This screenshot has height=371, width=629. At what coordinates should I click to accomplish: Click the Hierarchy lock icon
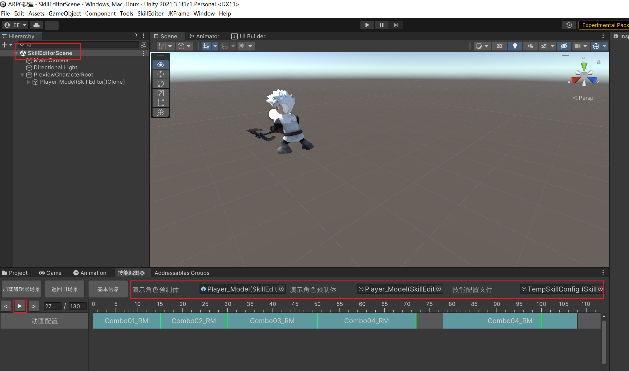[135, 36]
